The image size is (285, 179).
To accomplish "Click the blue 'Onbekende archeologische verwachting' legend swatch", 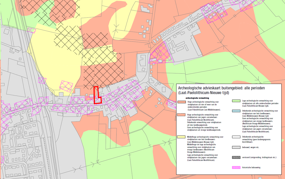I will coord(236,111).
